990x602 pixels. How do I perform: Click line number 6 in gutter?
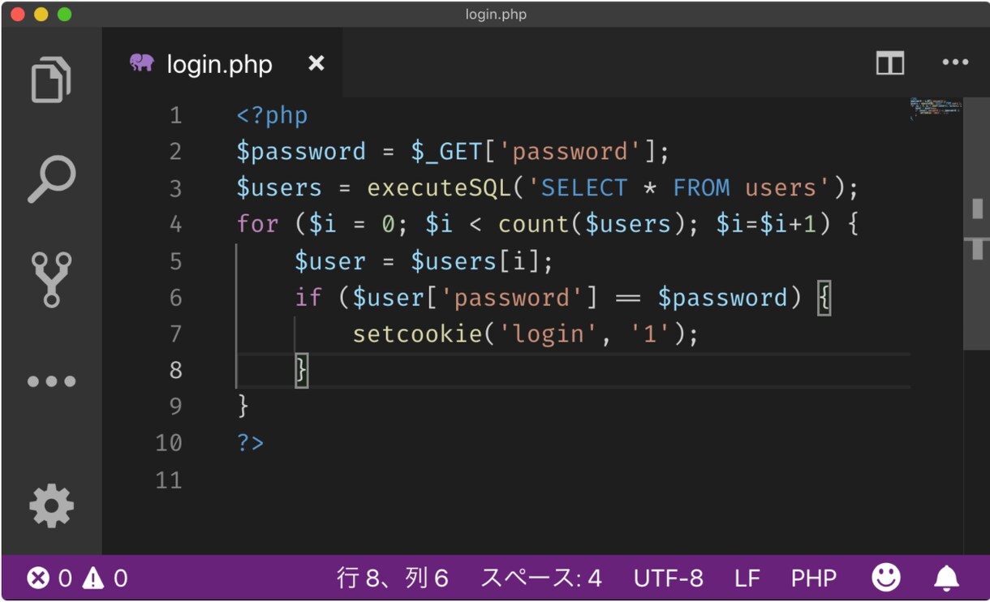pyautogui.click(x=175, y=297)
